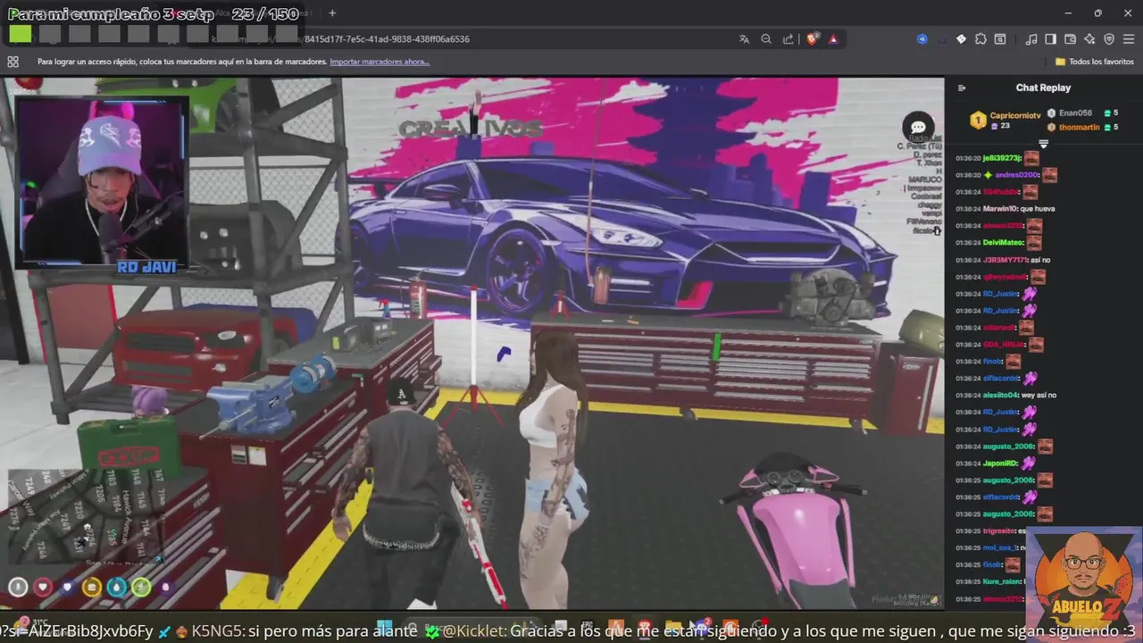This screenshot has width=1143, height=643.
Task: Click username JaponiRD in chat
Action: [x=1000, y=463]
